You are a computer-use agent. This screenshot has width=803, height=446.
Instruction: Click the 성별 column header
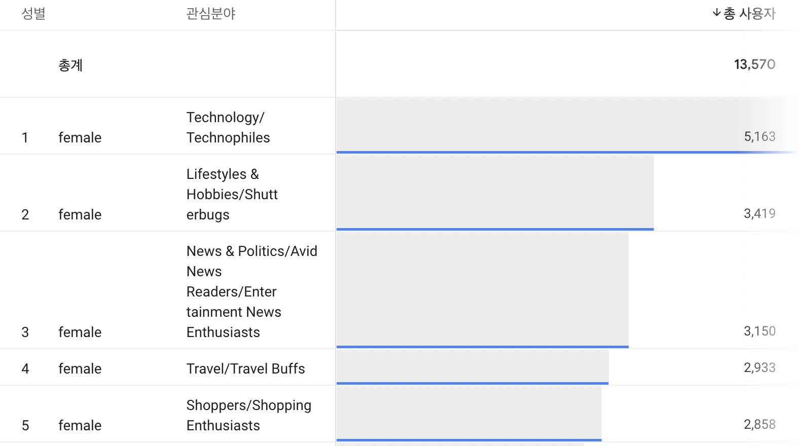point(33,14)
